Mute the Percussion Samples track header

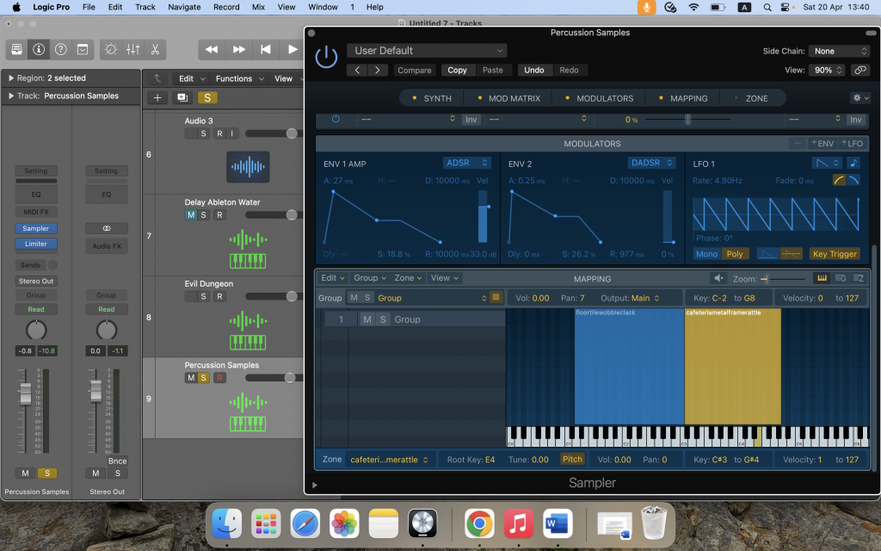[191, 378]
